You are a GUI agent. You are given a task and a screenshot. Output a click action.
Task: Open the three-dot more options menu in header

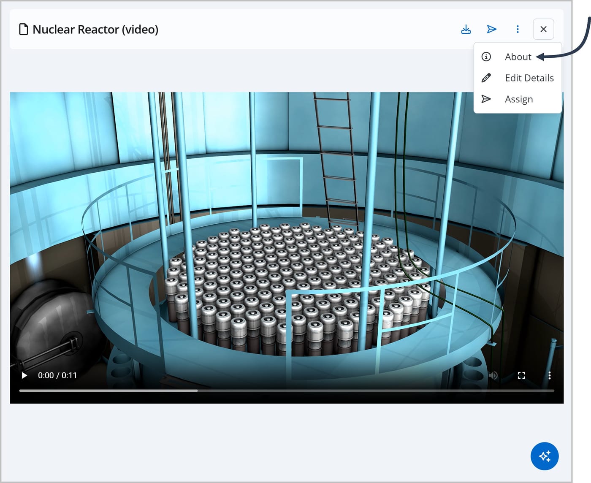pos(518,29)
